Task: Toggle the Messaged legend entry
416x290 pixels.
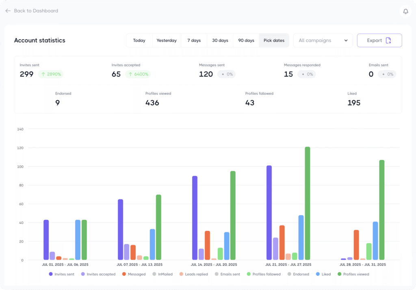Action: tap(133, 274)
